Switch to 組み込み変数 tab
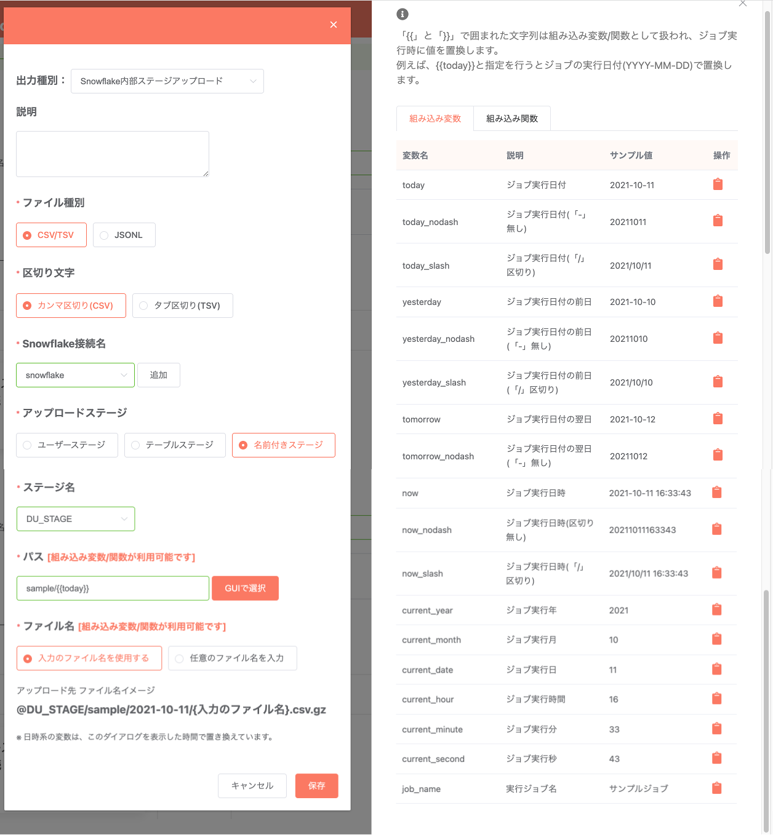The height and width of the screenshot is (835, 773). (435, 119)
